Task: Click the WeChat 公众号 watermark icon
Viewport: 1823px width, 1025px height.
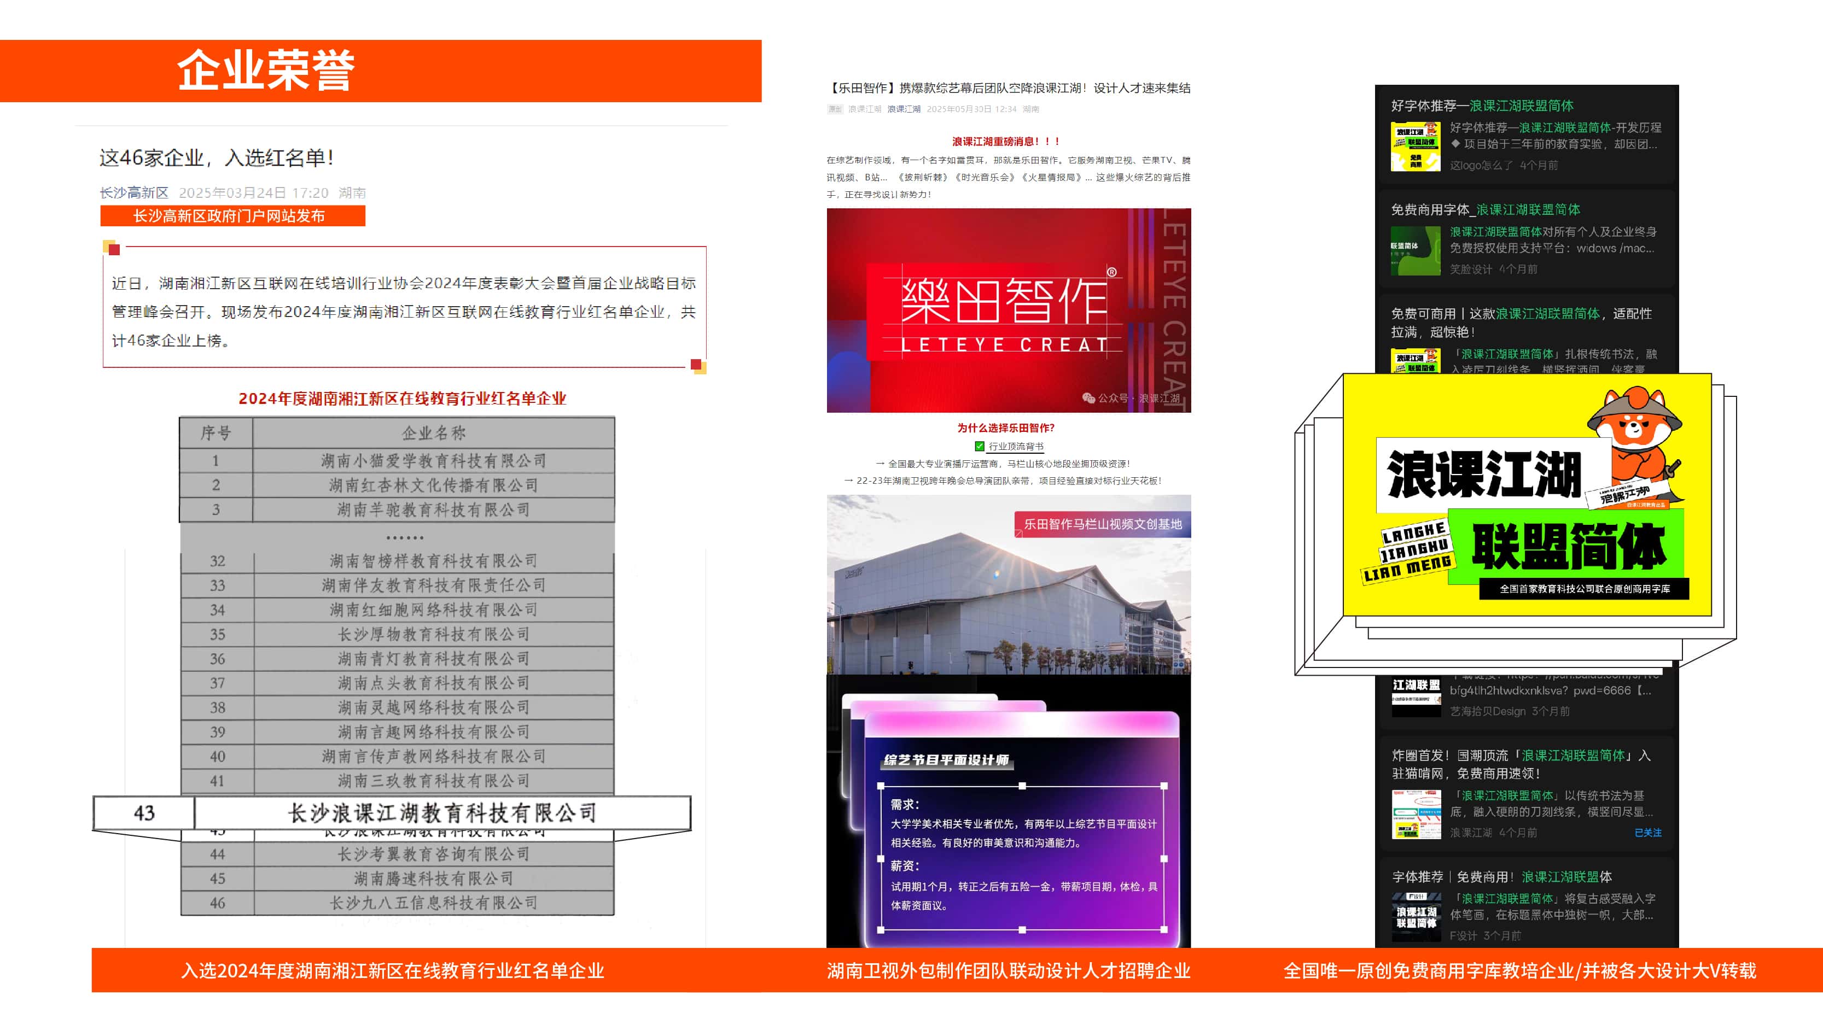Action: pyautogui.click(x=1088, y=397)
